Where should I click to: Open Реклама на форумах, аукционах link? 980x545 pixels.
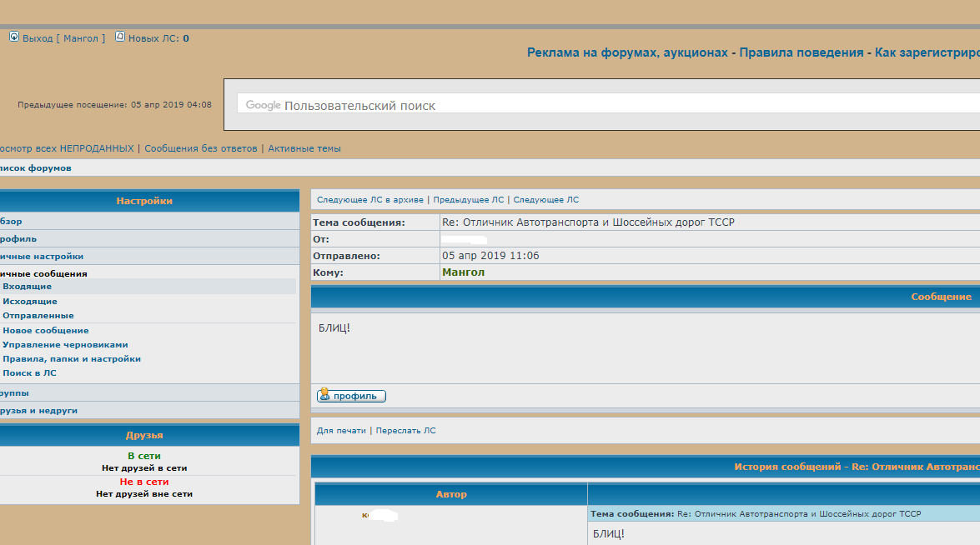[x=628, y=52]
